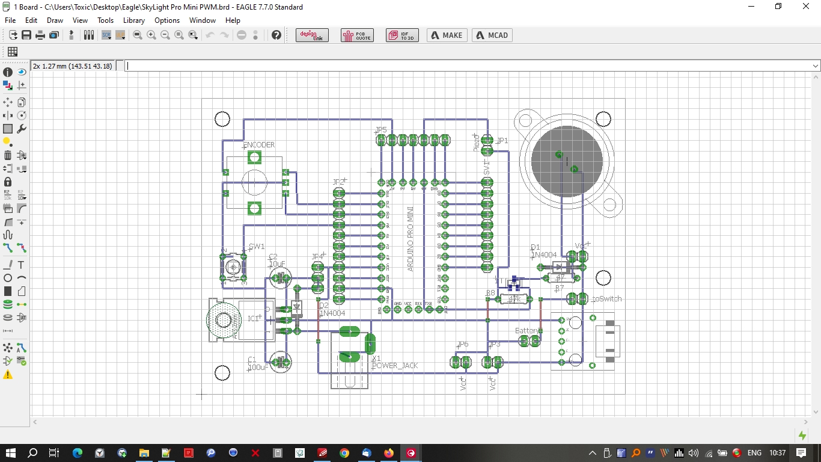Select the Polygon tool
This screenshot has width=821, height=462.
[22, 291]
